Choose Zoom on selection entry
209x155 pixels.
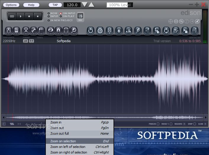80,141
